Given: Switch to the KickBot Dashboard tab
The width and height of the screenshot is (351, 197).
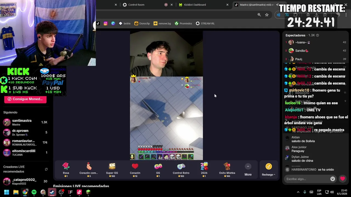Looking at the screenshot, I should click(195, 5).
